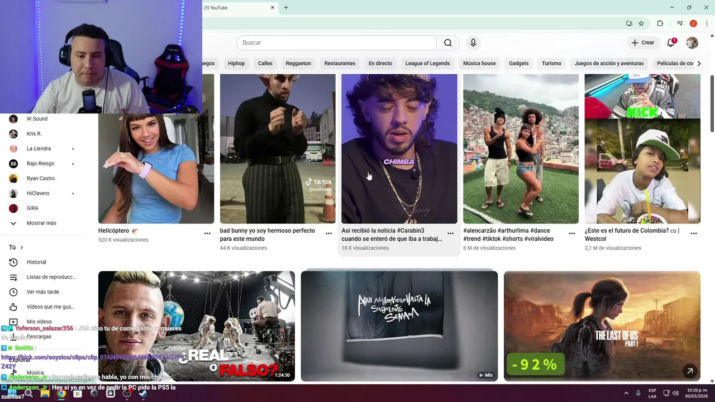Select the Calles category chip
This screenshot has height=402, width=715.
tap(265, 64)
